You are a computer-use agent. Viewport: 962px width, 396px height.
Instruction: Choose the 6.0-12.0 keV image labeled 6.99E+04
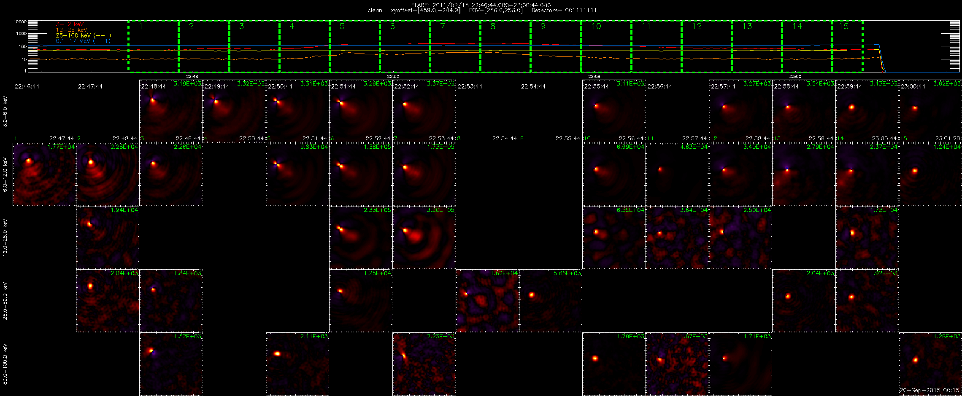[614, 174]
